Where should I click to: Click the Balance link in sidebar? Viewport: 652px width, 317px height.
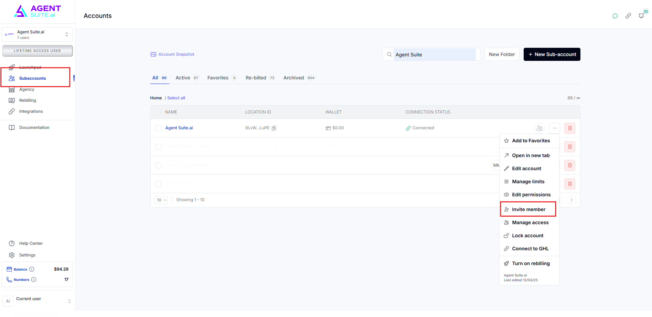coord(20,269)
